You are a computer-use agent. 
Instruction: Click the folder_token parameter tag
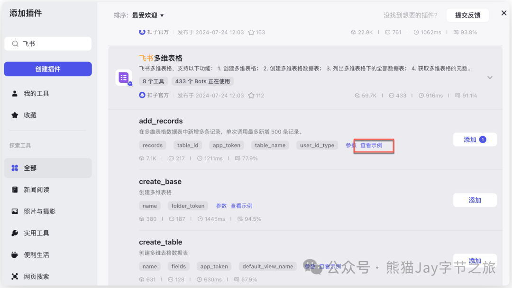click(188, 206)
